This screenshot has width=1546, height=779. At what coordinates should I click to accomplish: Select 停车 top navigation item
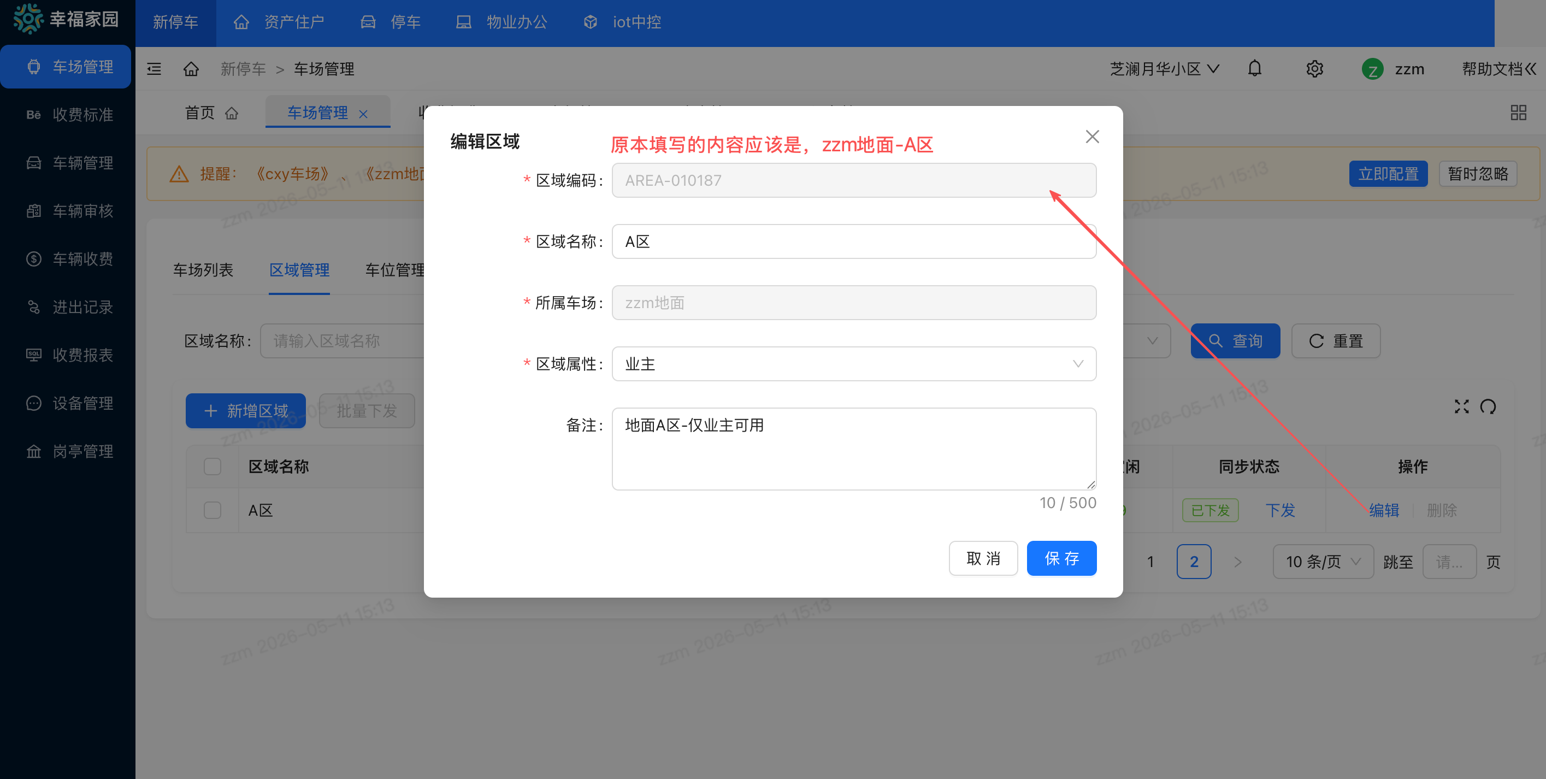pos(391,22)
